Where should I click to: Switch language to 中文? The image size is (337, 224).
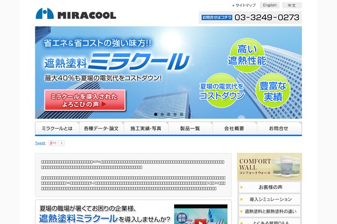(x=292, y=6)
